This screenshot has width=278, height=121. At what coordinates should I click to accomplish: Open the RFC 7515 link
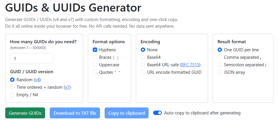click(190, 65)
